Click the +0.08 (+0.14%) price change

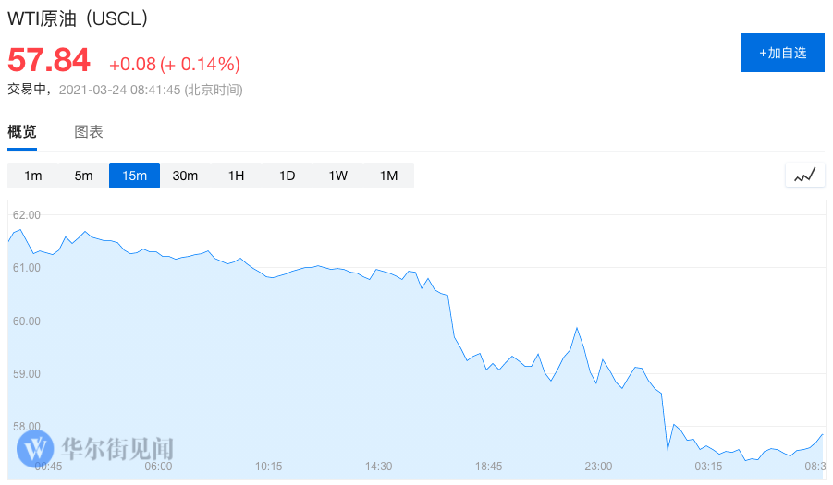click(x=175, y=64)
